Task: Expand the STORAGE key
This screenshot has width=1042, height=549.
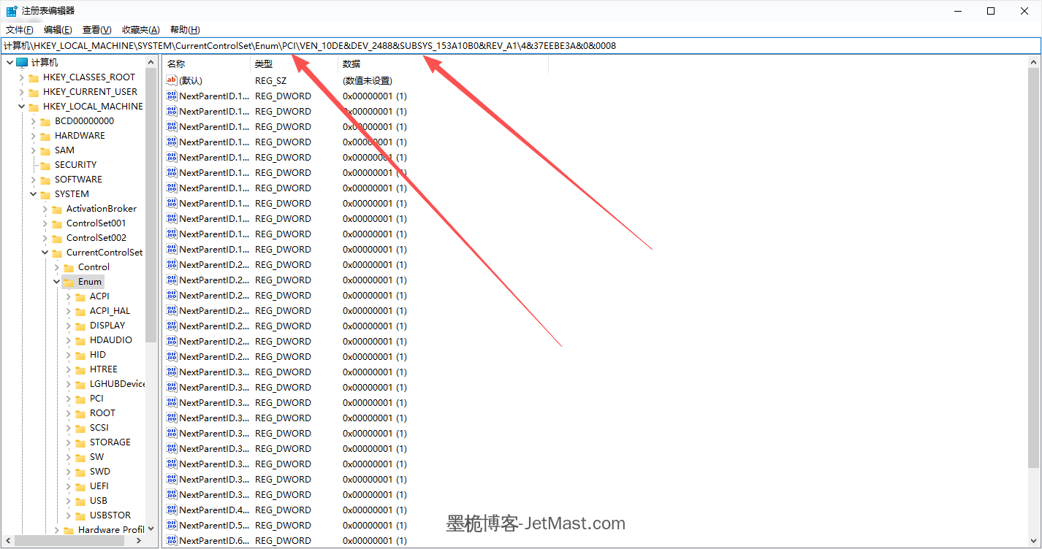Action: pyautogui.click(x=68, y=442)
